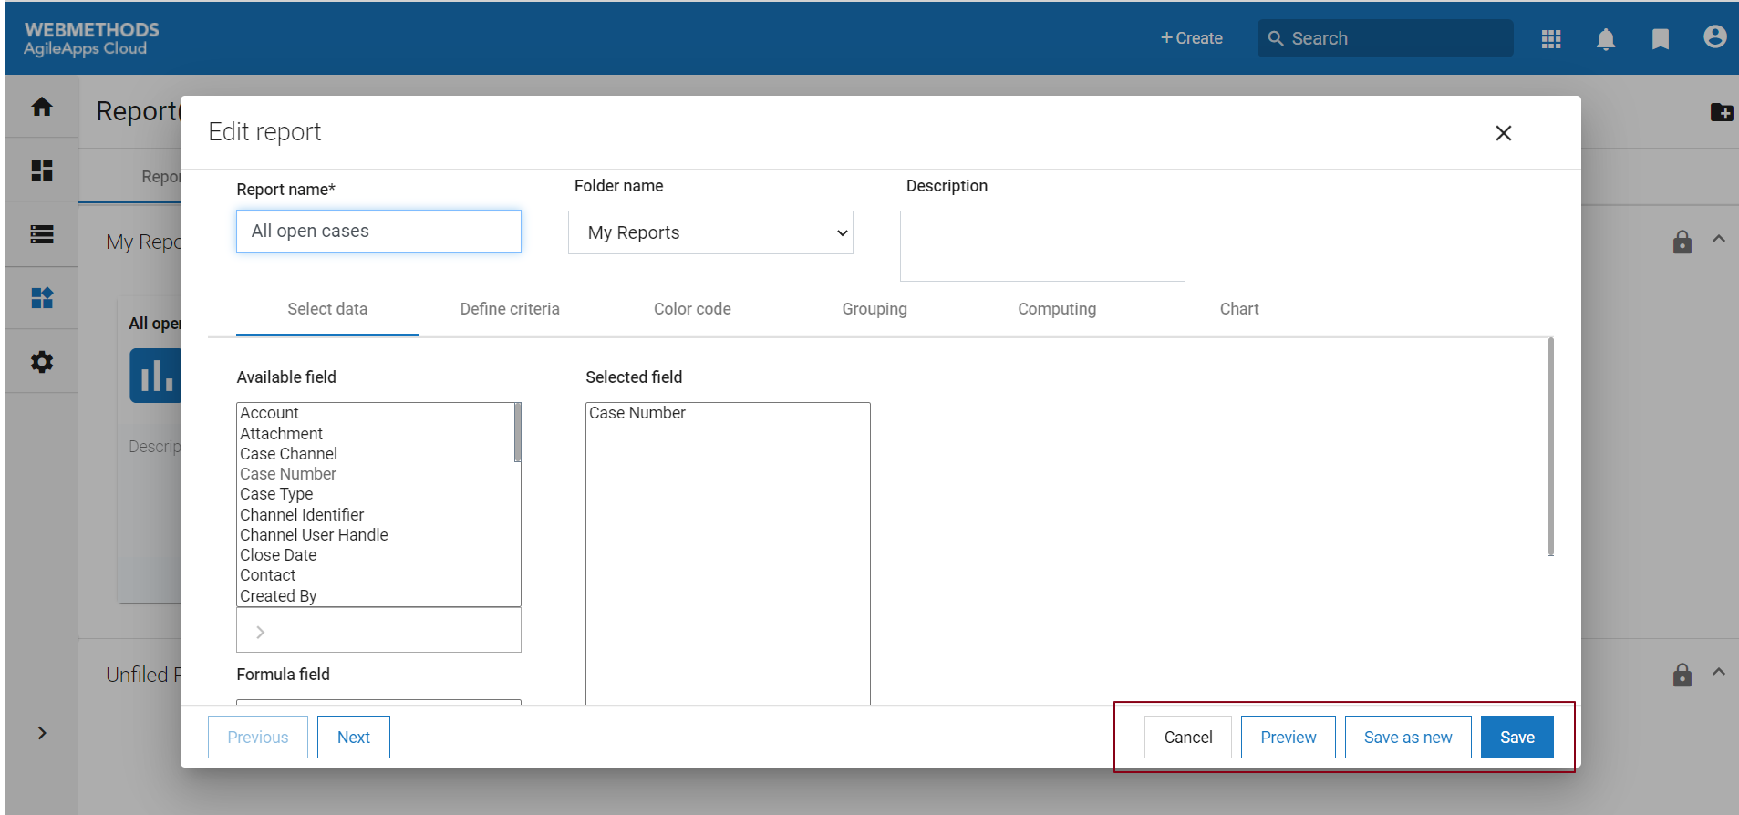Switch to the Computing tab
The image size is (1739, 815).
1057,309
